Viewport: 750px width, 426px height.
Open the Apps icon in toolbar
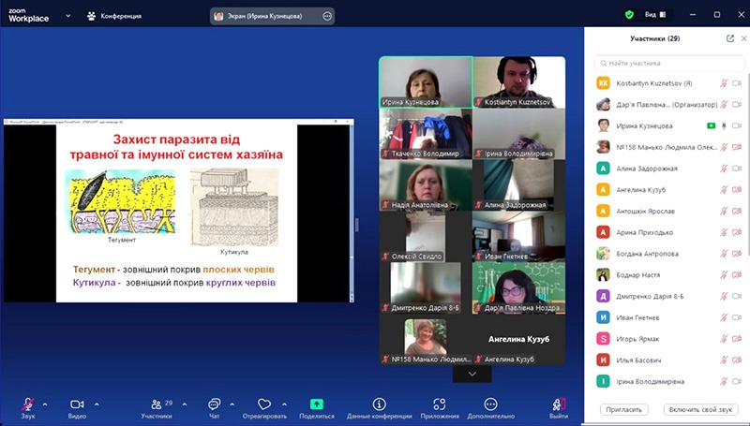440,404
